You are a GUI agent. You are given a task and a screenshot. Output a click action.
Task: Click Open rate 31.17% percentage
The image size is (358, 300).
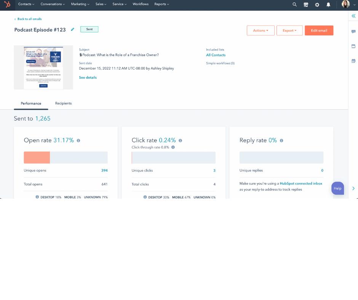point(64,140)
